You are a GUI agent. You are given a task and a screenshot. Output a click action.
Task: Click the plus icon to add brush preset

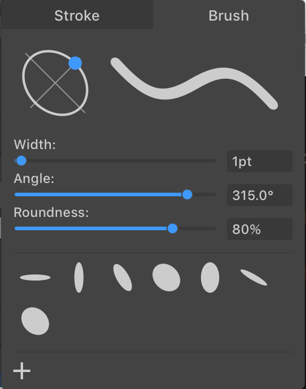coord(22,371)
